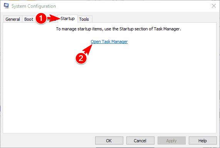This screenshot has width=220, height=148.
Task: Click the System Configuration app icon in title bar
Action: [6, 6]
